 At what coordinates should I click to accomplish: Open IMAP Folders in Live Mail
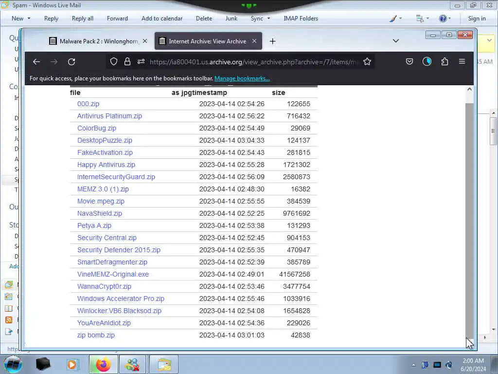coord(301,19)
